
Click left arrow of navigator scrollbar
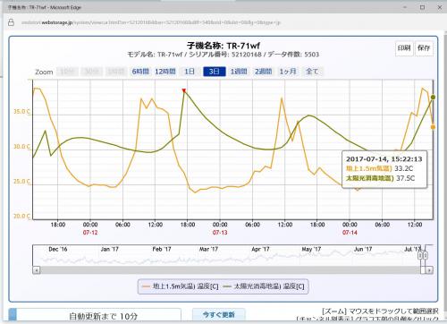36,270
